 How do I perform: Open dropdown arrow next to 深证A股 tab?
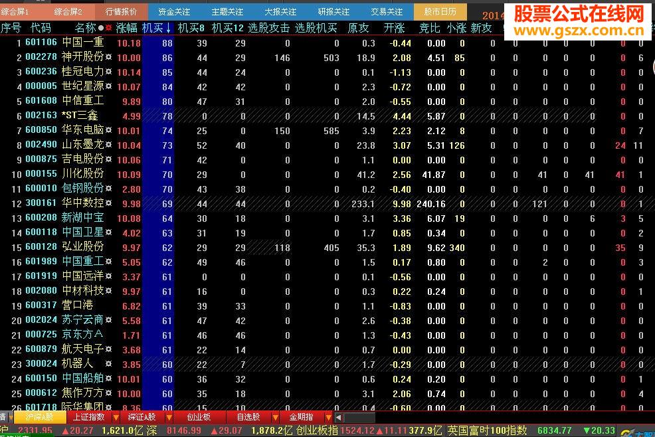[169, 417]
